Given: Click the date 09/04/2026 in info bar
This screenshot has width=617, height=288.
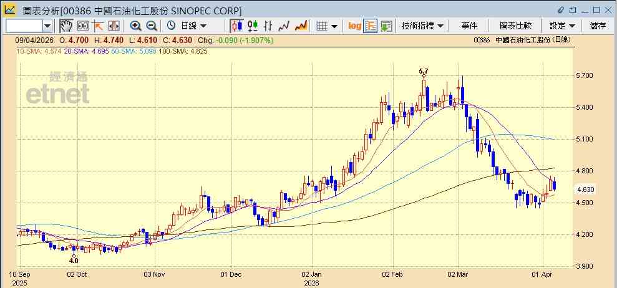Looking at the screenshot, I should (35, 40).
